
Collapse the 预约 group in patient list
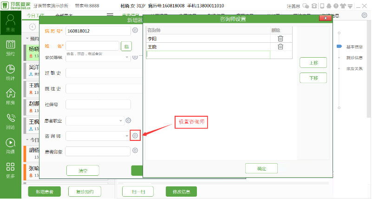point(27,39)
